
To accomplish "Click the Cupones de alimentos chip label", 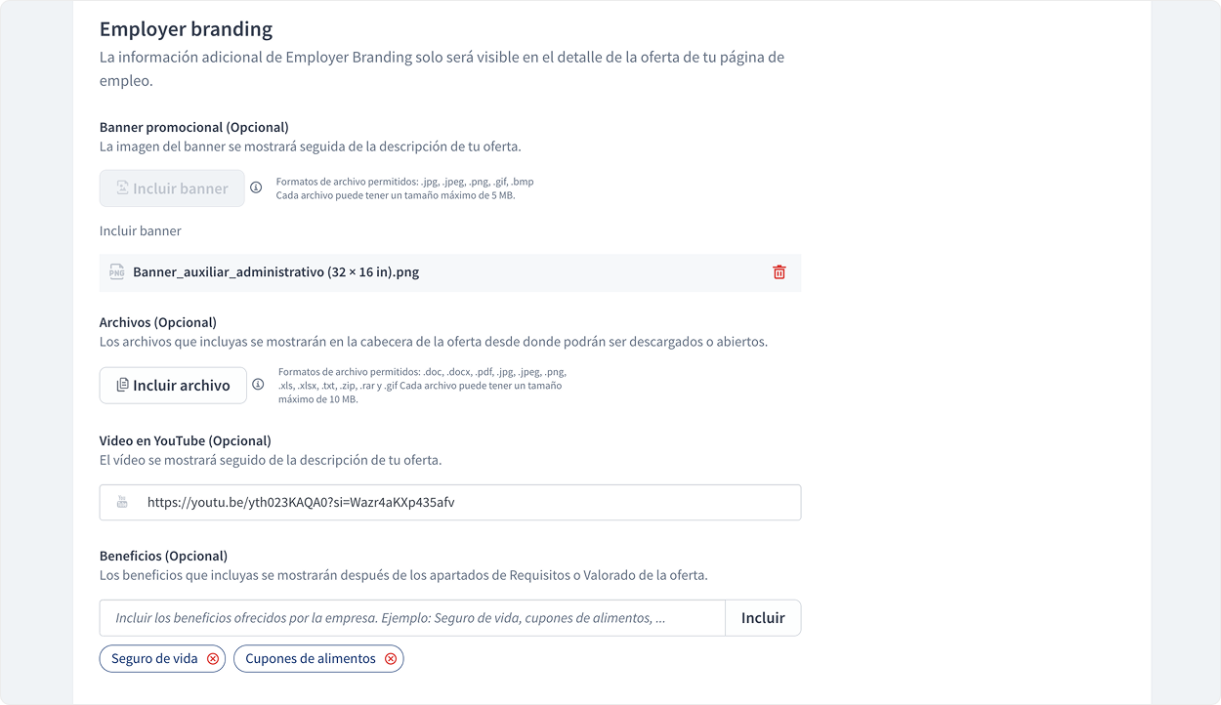I will tap(310, 659).
